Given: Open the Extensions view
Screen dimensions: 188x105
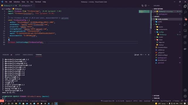Looking at the screenshot, I should point(185,37).
